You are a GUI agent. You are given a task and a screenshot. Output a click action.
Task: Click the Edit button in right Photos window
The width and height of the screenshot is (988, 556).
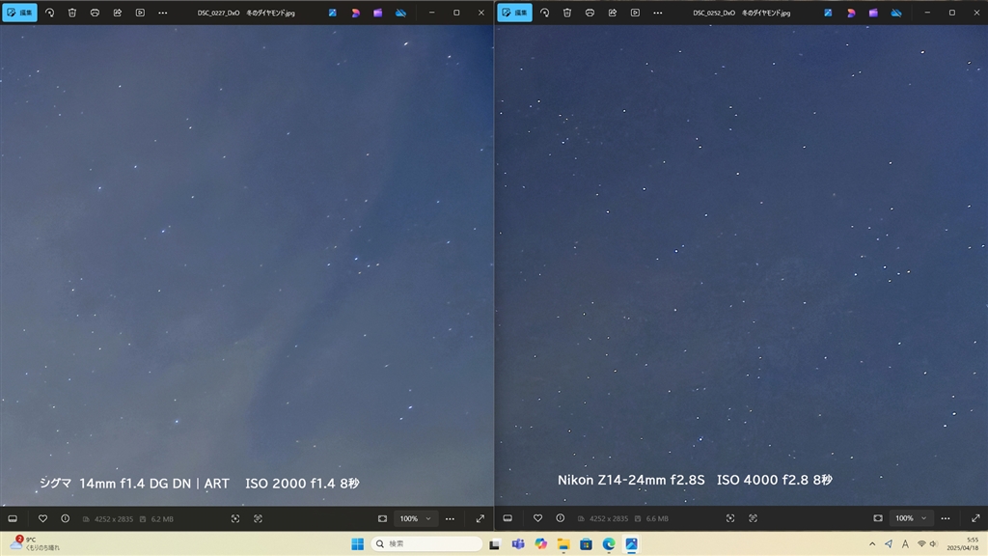coord(515,13)
